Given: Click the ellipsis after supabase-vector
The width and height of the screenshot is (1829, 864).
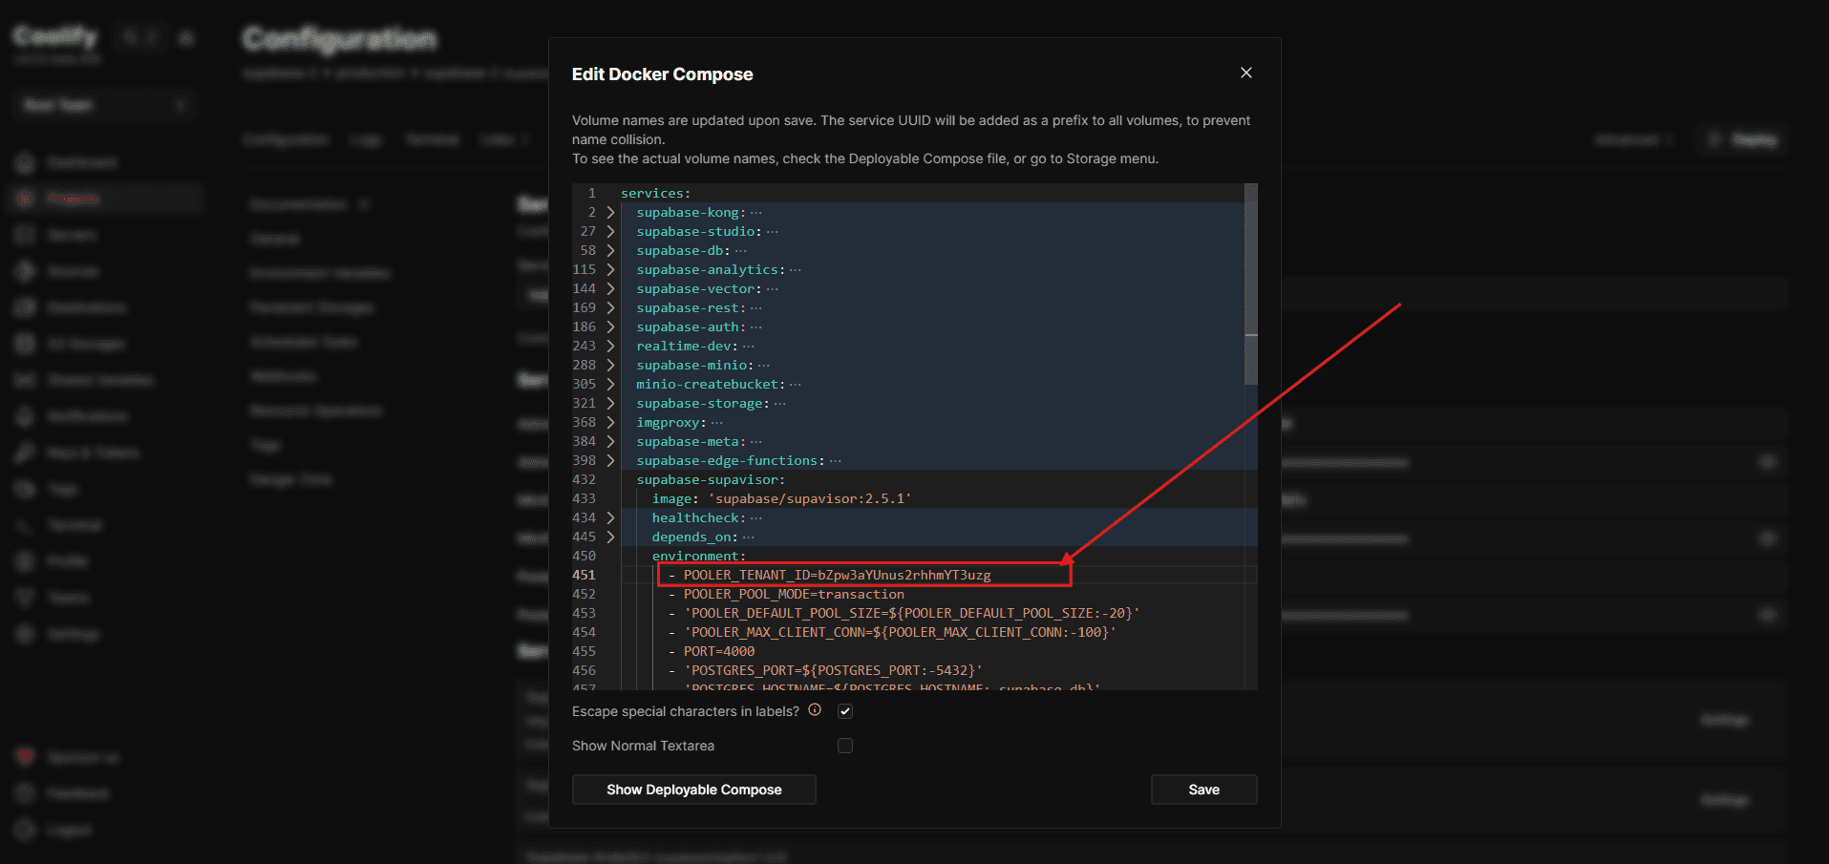Looking at the screenshot, I should coord(772,288).
